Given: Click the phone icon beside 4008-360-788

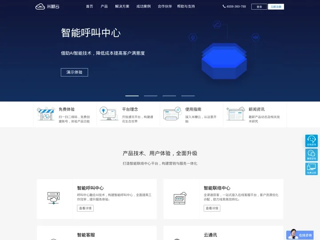Looking at the screenshot, I should point(224,6).
